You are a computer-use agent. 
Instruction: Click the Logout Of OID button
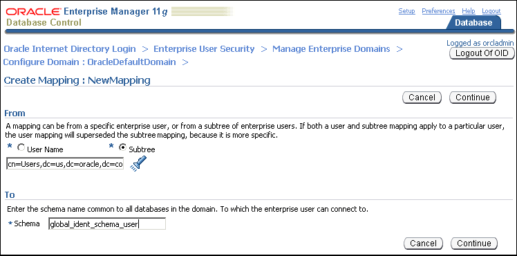[482, 53]
